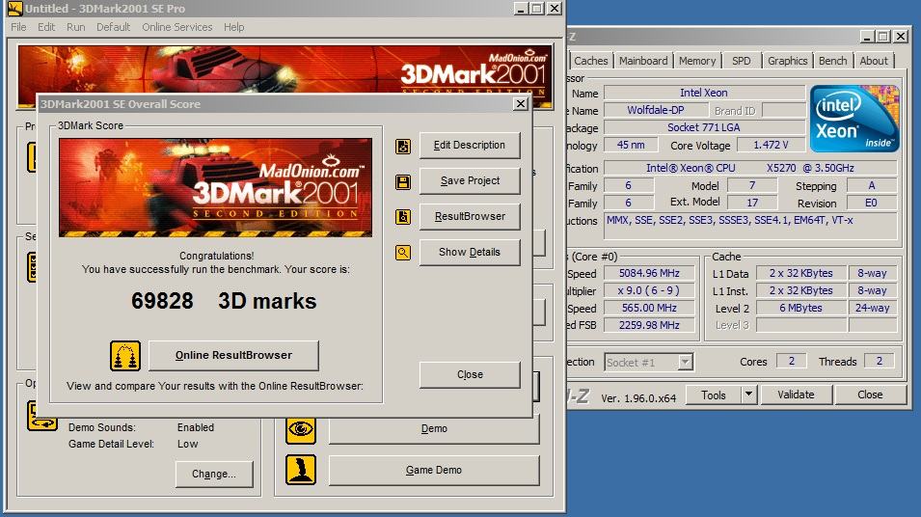Click the 3DMark app icon in title bar
Screen dimensions: 921x517
(14, 9)
